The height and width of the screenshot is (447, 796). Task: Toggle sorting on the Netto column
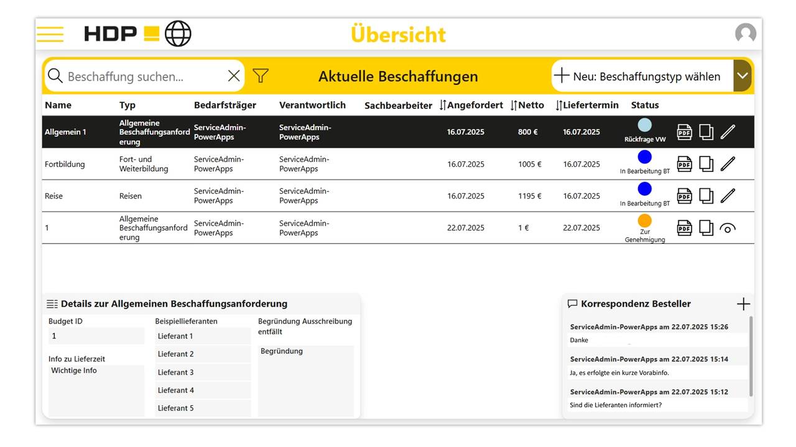(515, 105)
